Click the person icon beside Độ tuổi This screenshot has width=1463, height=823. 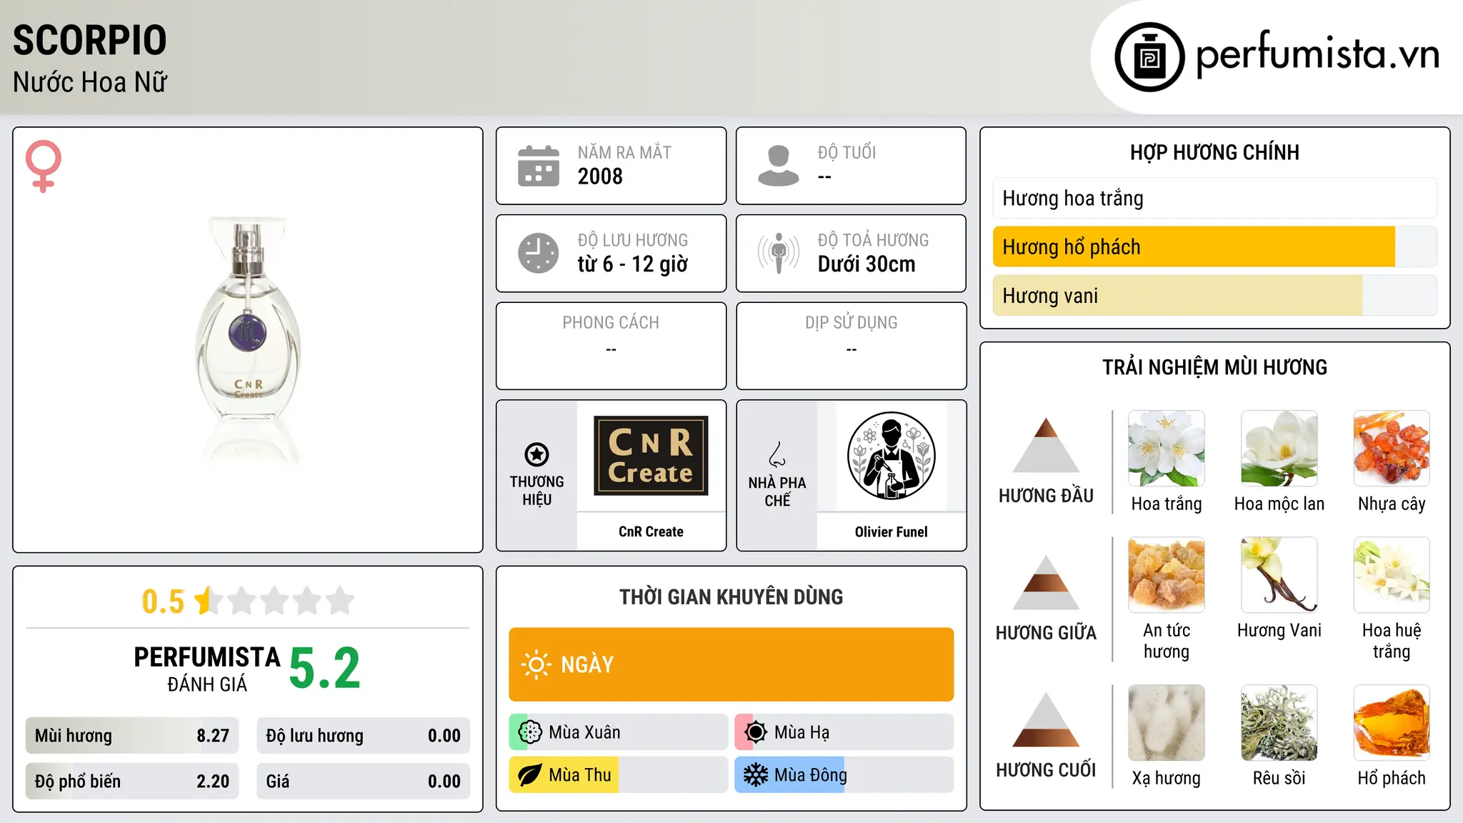[779, 166]
